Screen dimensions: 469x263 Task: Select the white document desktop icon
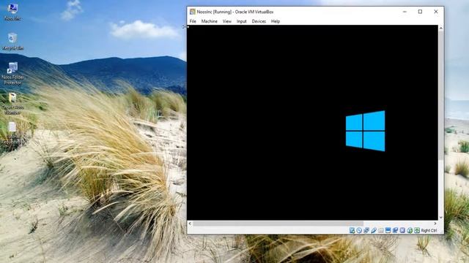click(x=12, y=133)
